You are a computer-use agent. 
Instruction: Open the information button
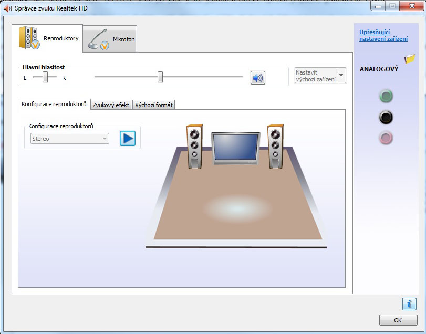(x=409, y=304)
